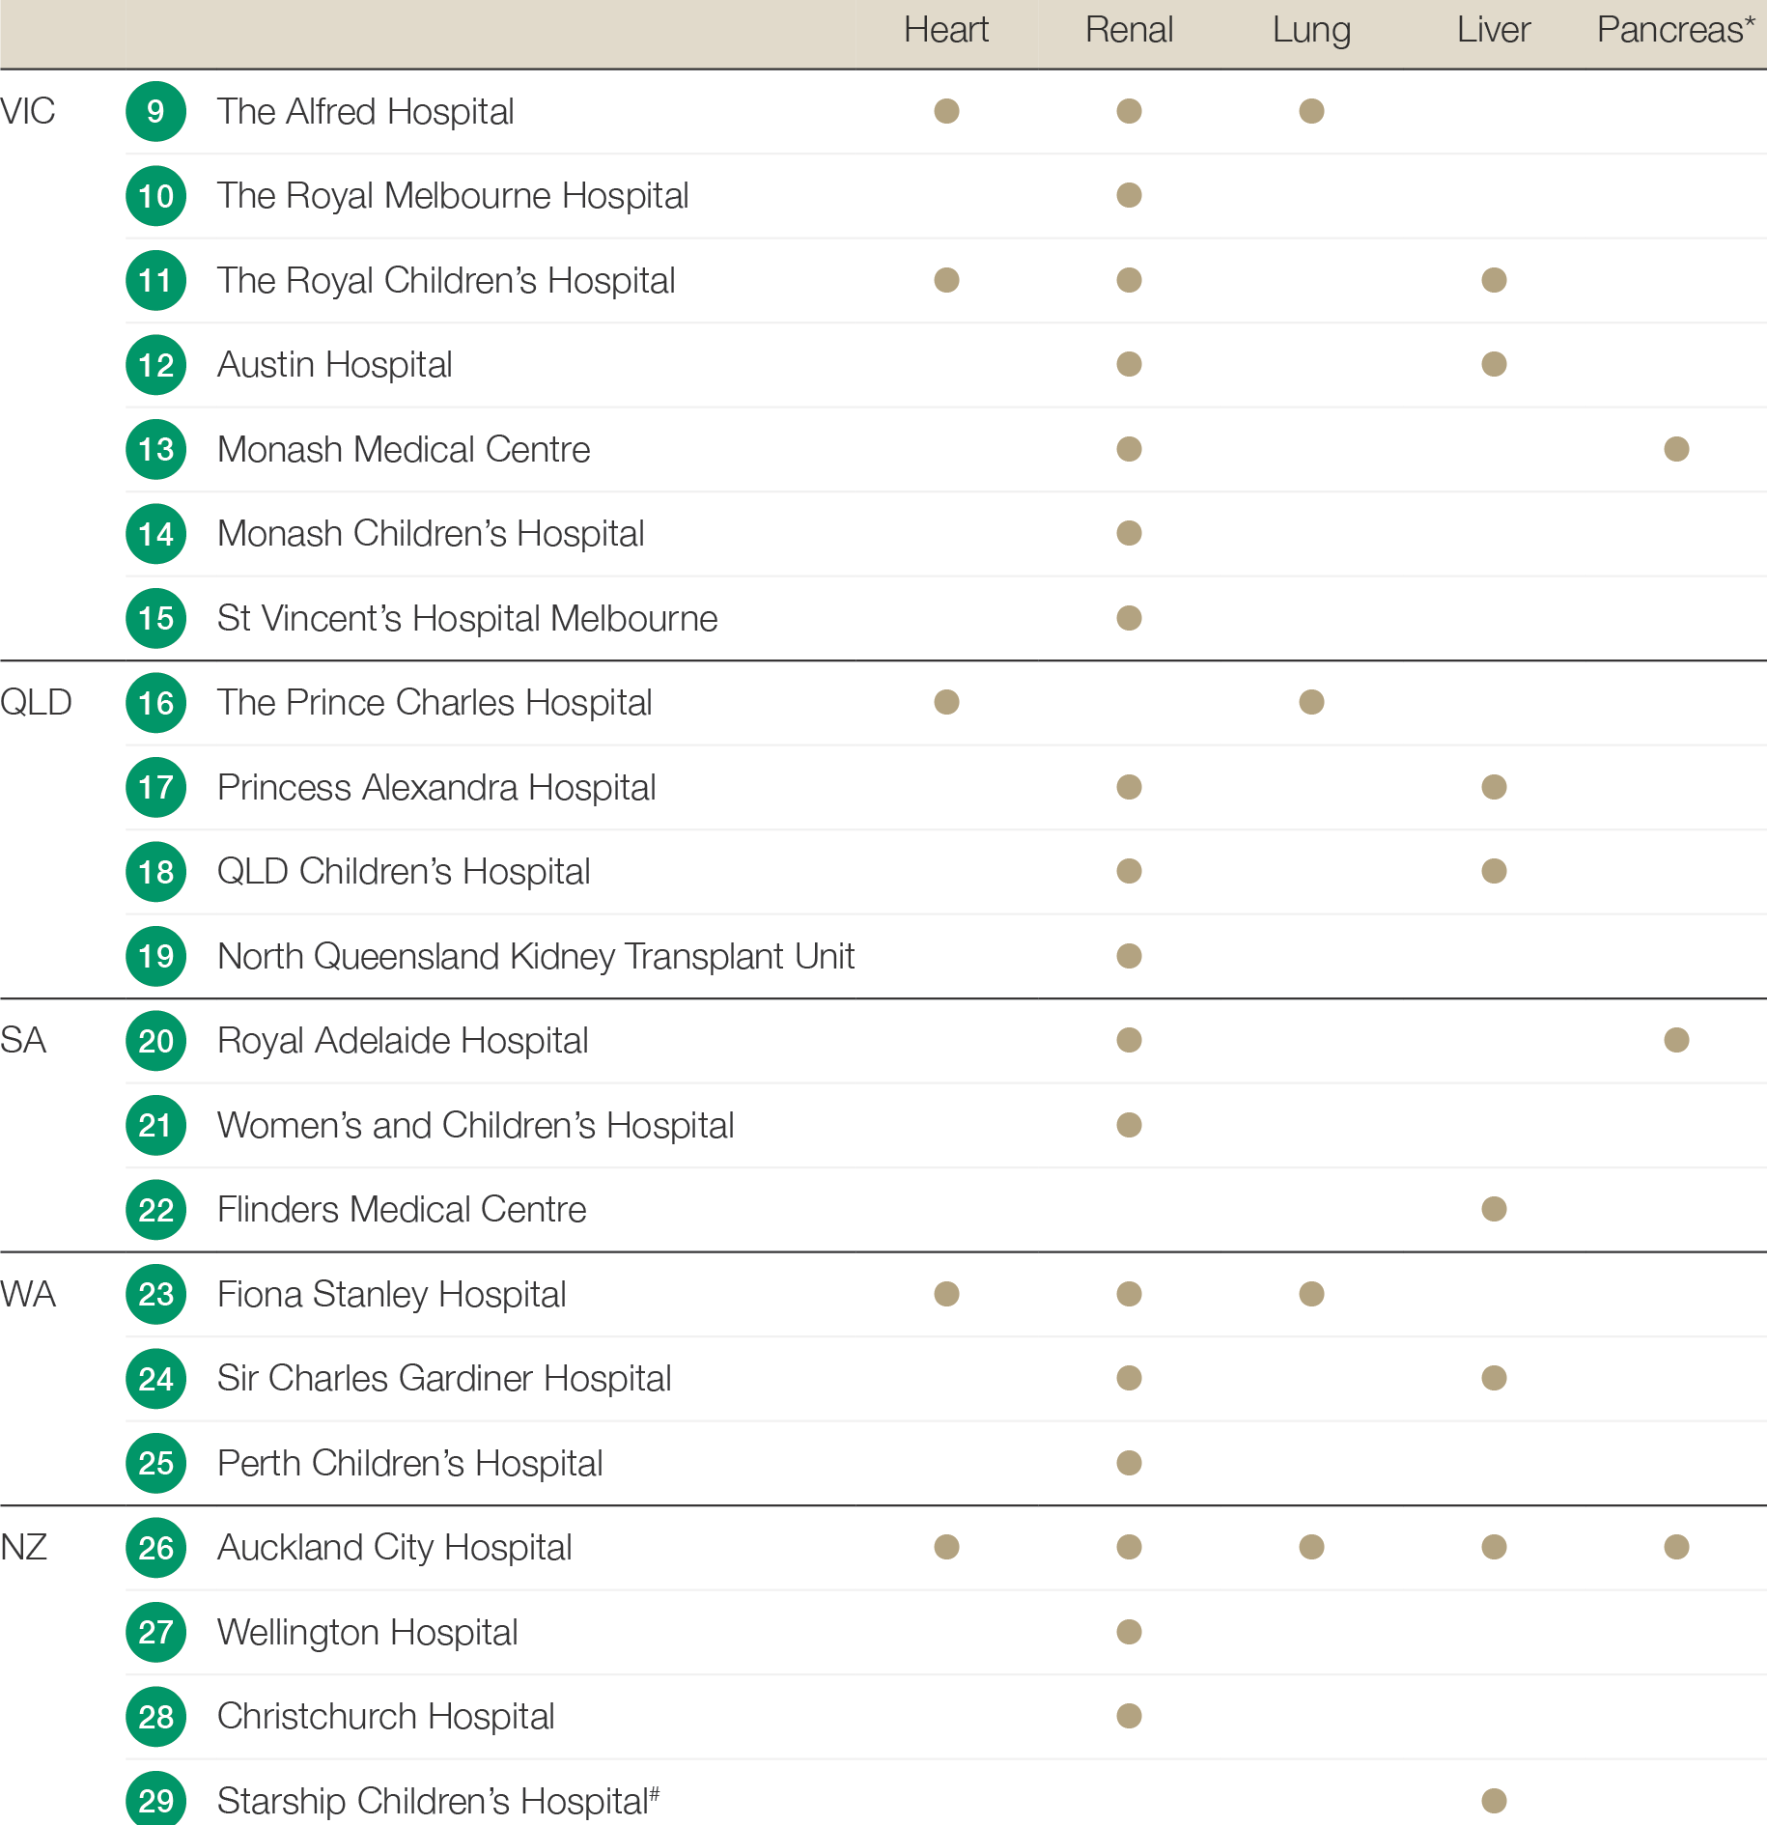Click the green number 16 badge
This screenshot has height=1825, width=1767.
(155, 703)
